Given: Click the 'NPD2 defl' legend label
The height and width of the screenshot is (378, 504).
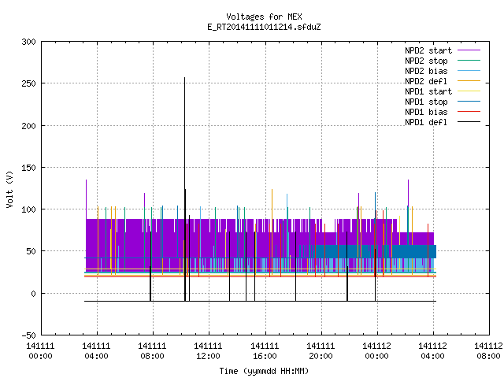Looking at the screenshot, I should click(x=426, y=81).
